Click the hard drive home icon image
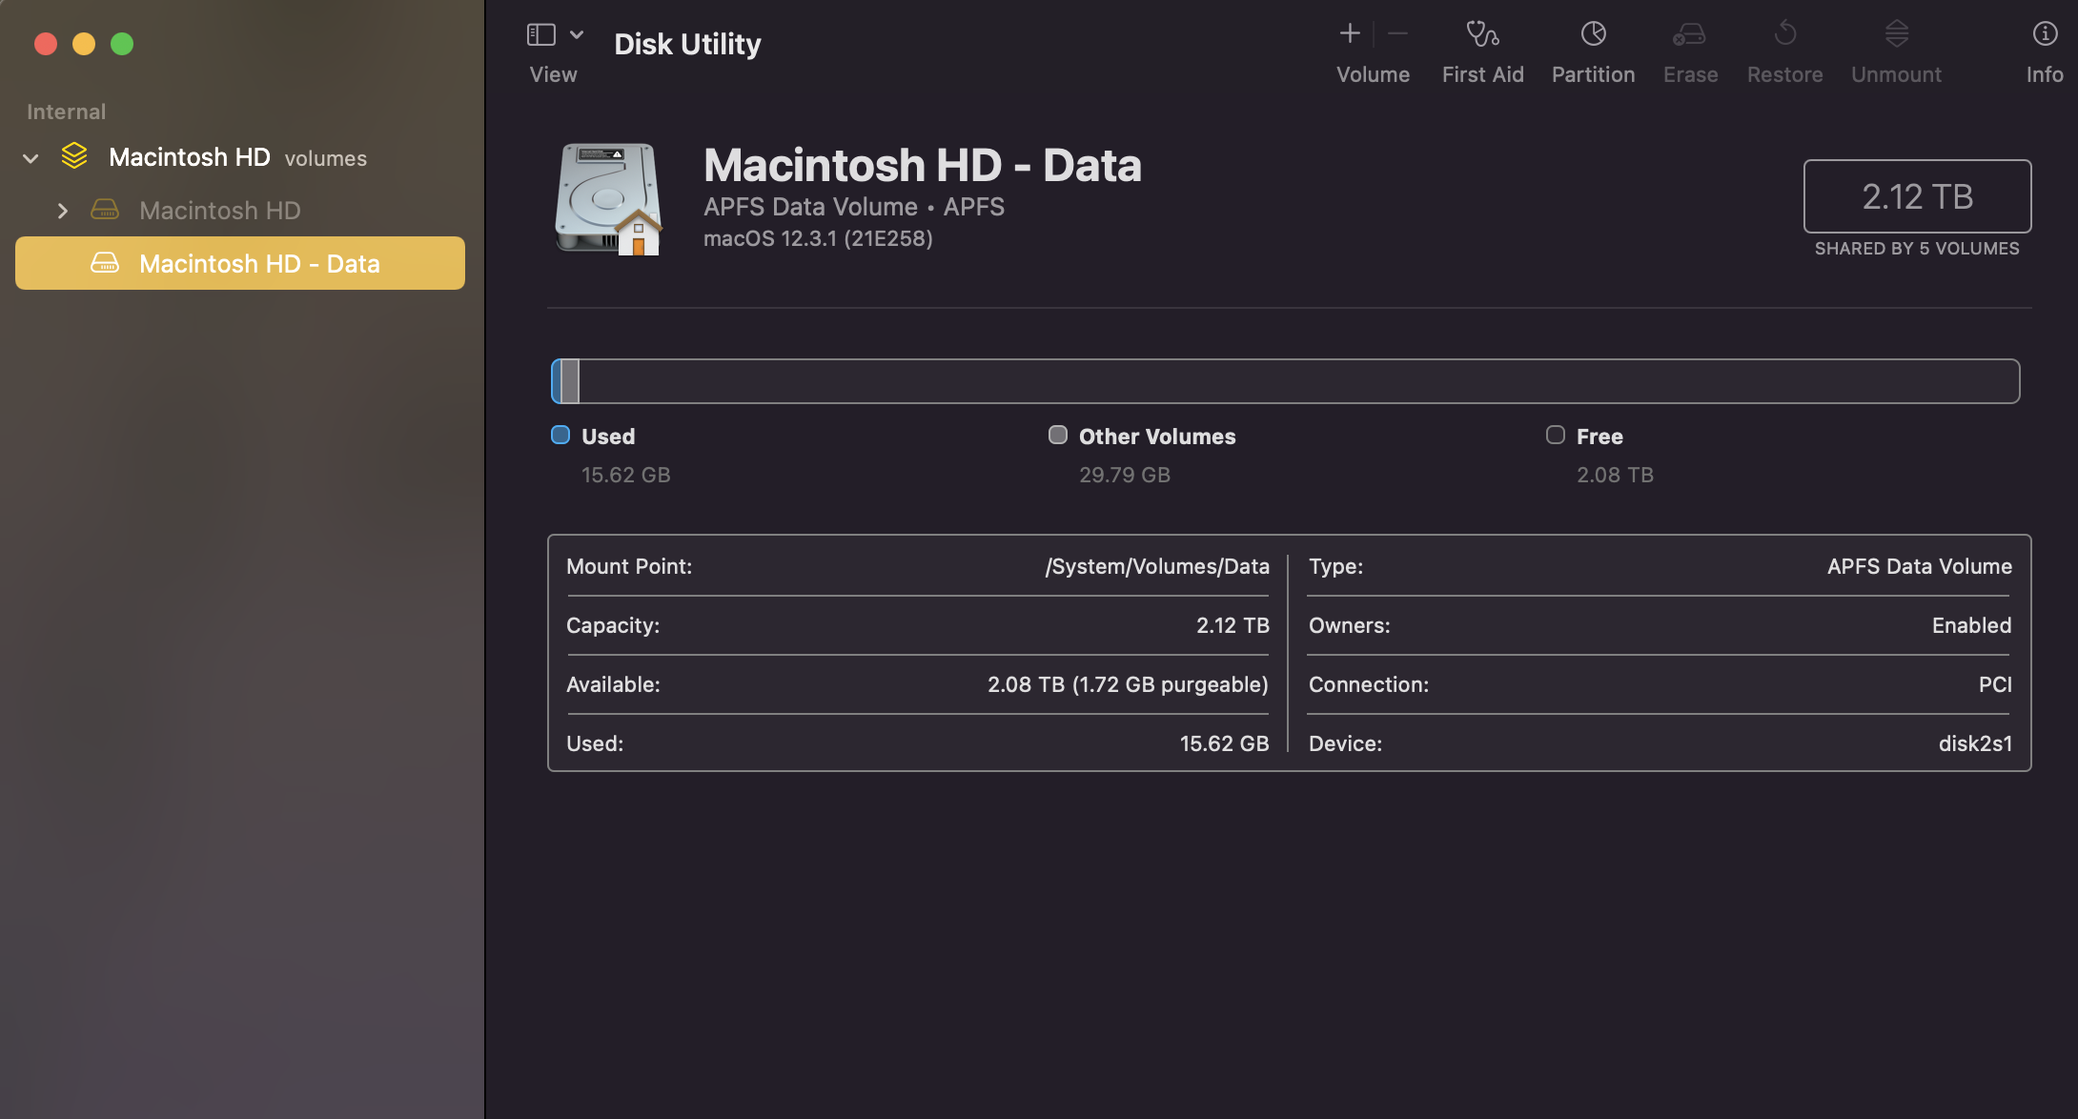 pos(610,198)
